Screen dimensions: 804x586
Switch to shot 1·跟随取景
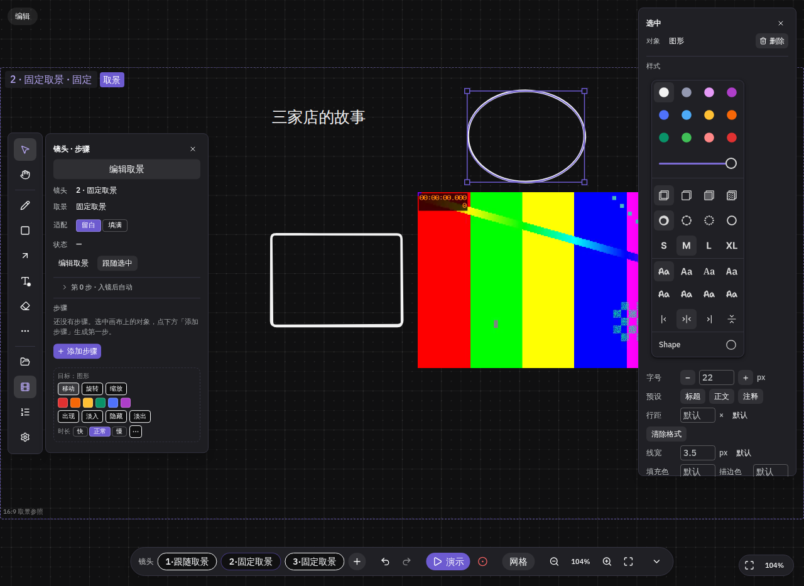(x=187, y=562)
